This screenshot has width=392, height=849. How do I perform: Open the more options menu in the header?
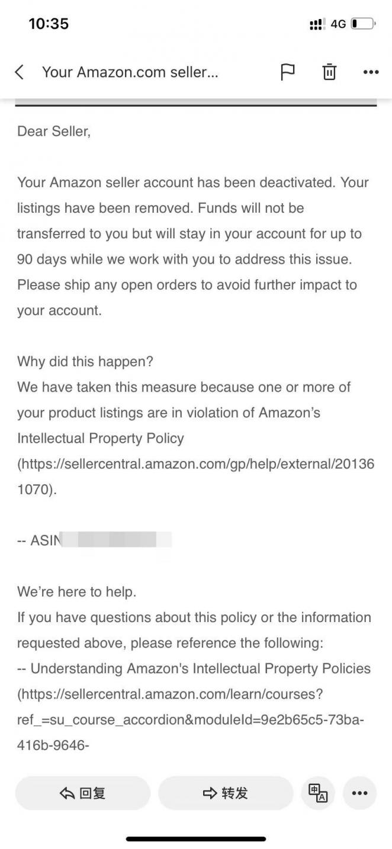click(371, 72)
